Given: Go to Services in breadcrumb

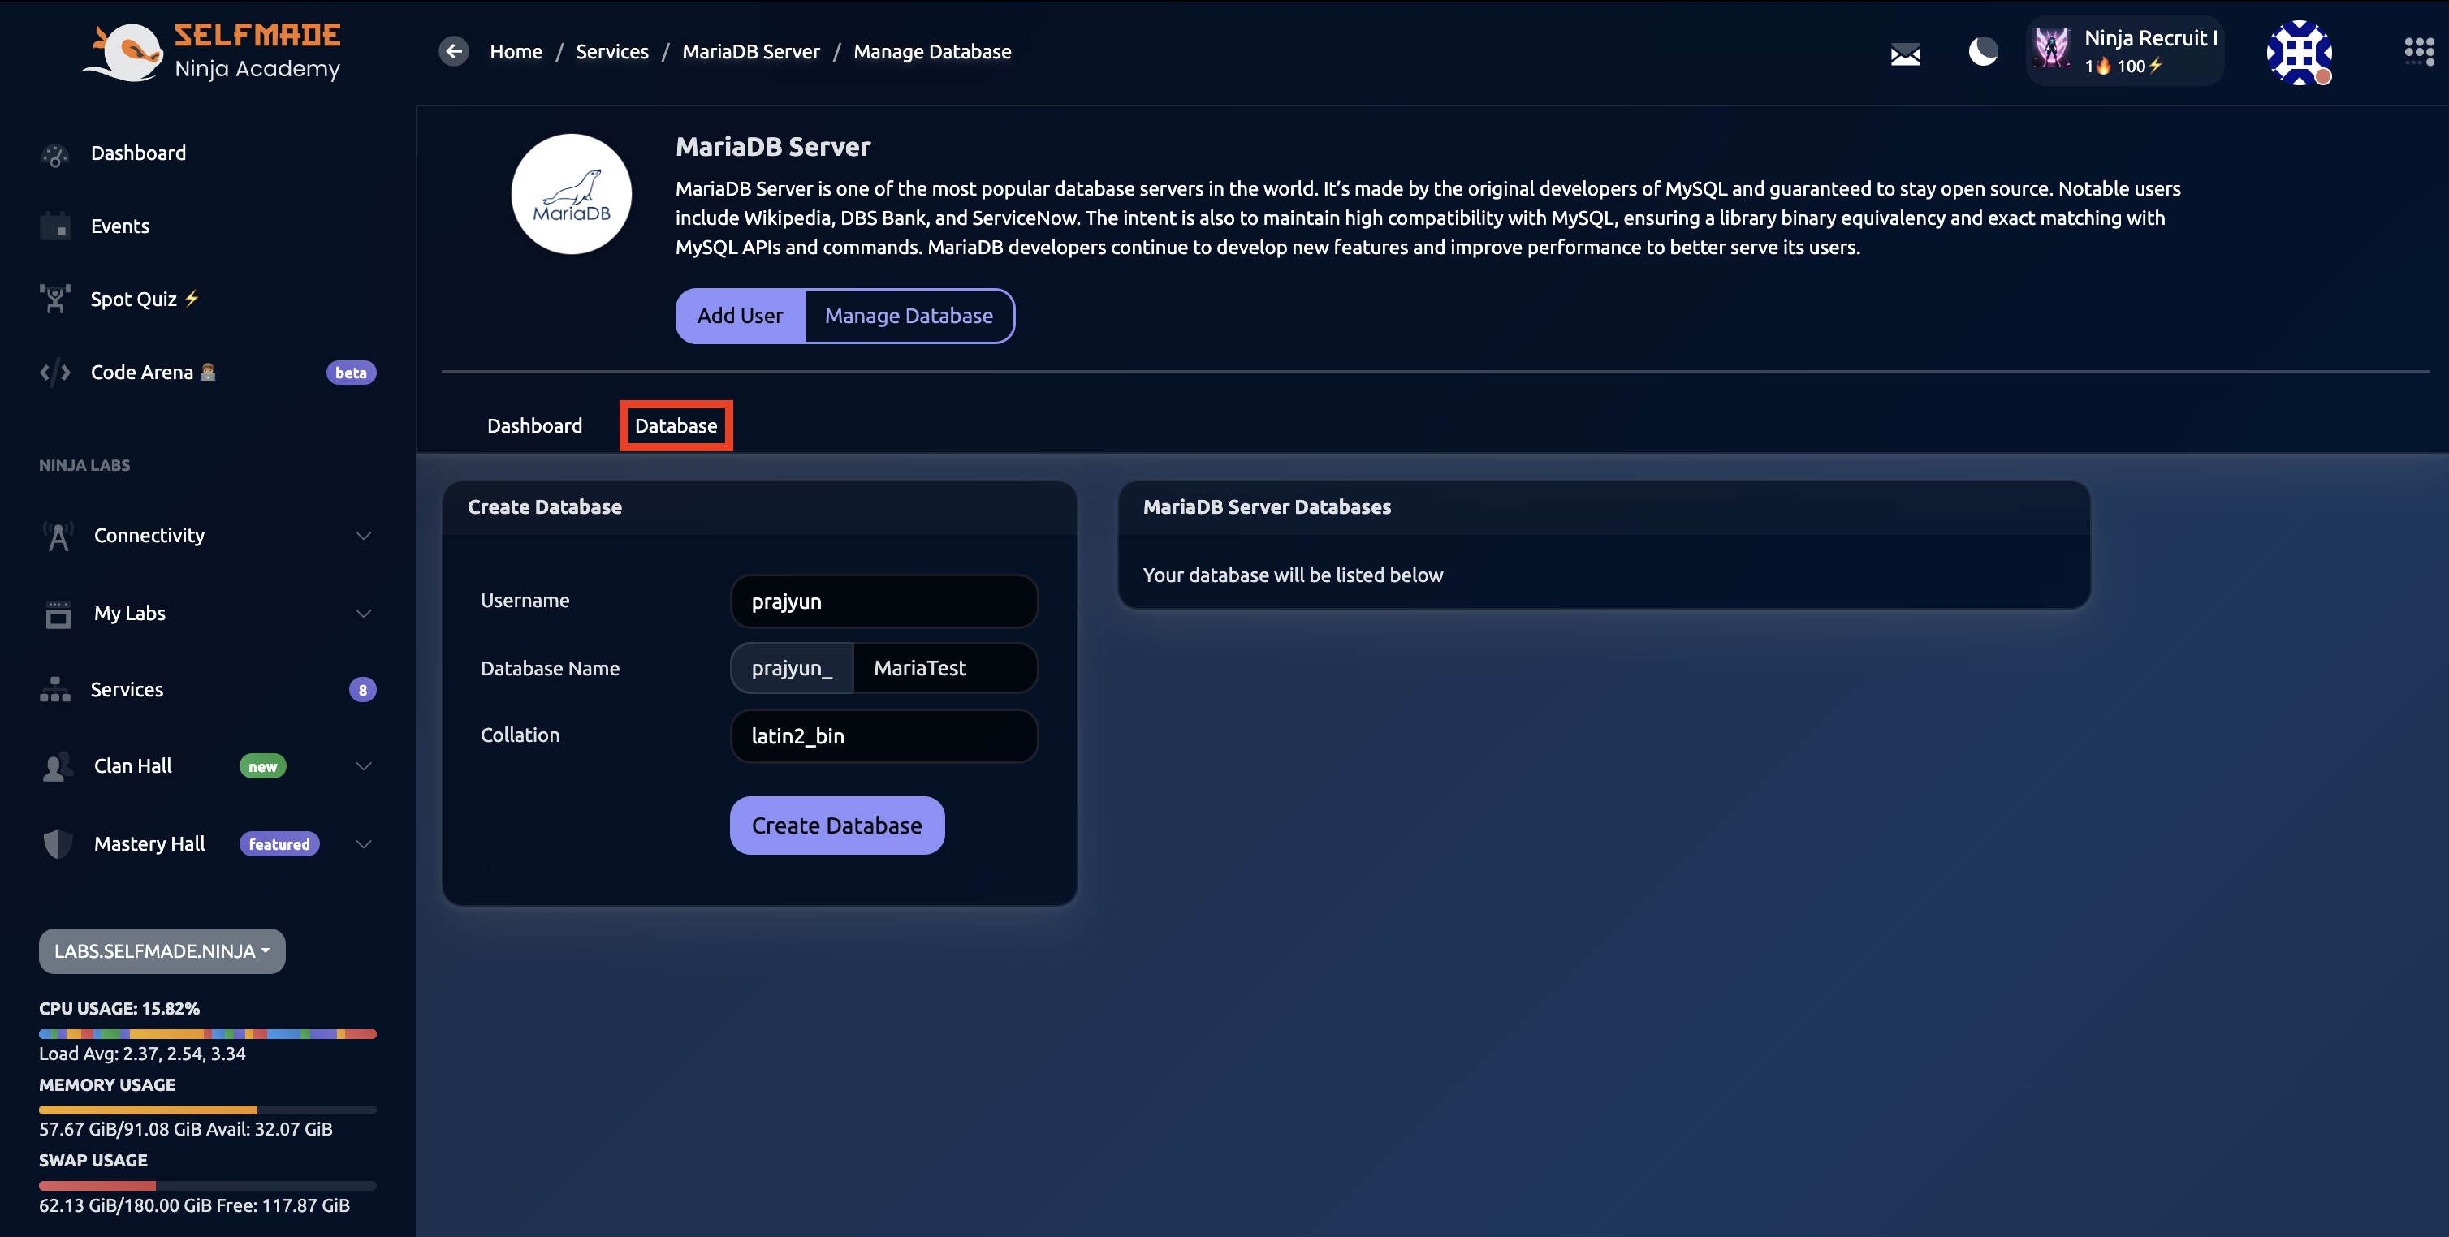Looking at the screenshot, I should click(611, 51).
